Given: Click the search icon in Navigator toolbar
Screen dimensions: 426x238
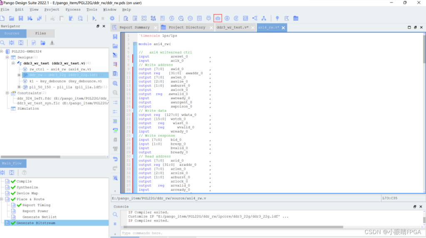Looking at the screenshot, I should pos(3,43).
